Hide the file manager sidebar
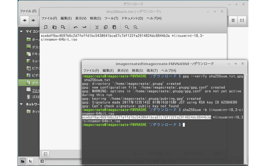The height and width of the screenshot is (166, 266). pyautogui.click(x=42, y=161)
